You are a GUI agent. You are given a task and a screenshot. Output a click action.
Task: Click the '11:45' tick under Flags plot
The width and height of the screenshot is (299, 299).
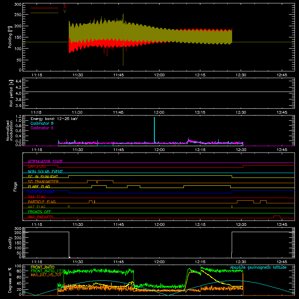[x=118, y=225]
